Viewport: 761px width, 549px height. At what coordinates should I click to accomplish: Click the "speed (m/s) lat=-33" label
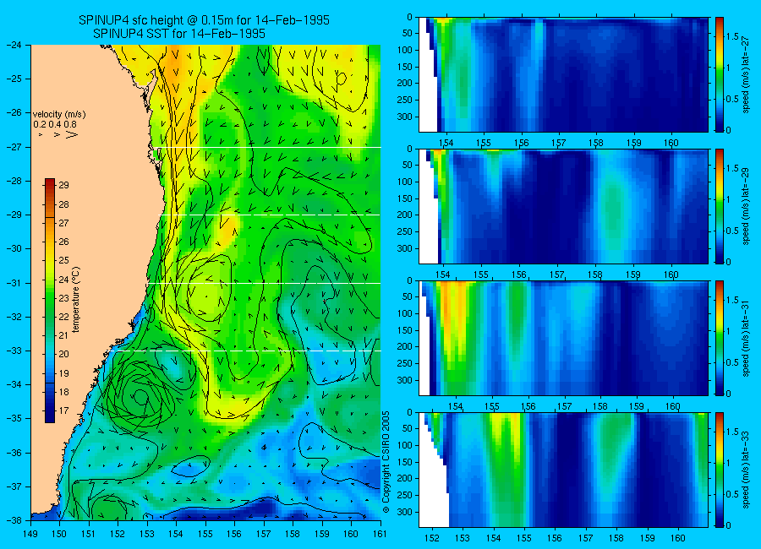pos(747,470)
